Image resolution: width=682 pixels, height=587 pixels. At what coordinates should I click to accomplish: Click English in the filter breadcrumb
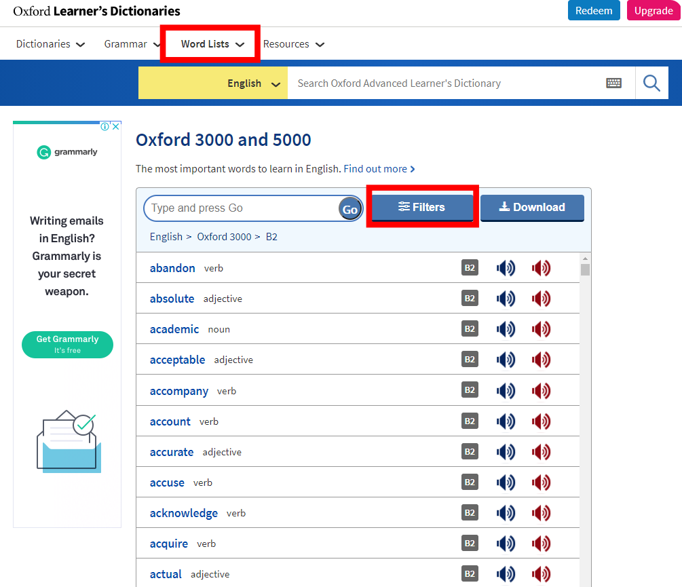coord(166,237)
